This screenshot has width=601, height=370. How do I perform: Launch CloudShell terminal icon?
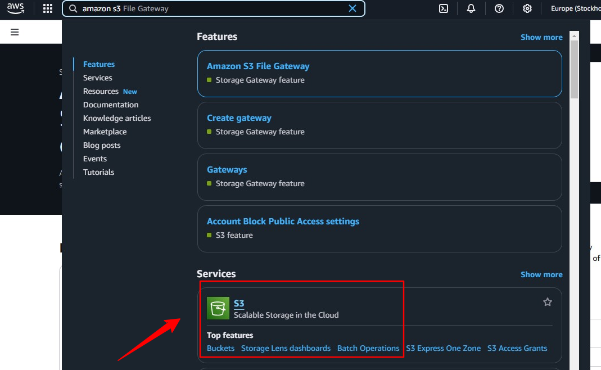[444, 8]
